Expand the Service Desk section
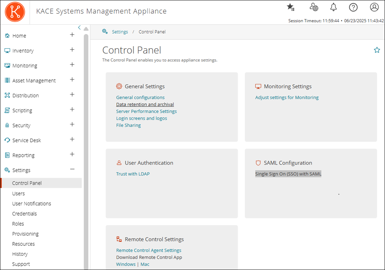This screenshot has height=270, width=385. click(72, 139)
